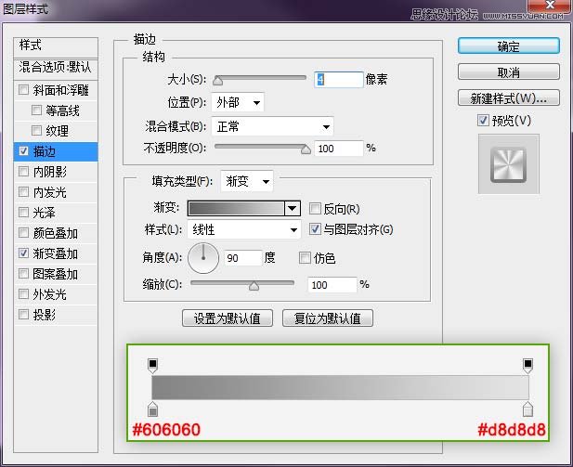The image size is (573, 467).
Task: Click the 不透明度 opacity percent input field
Action: point(339,149)
